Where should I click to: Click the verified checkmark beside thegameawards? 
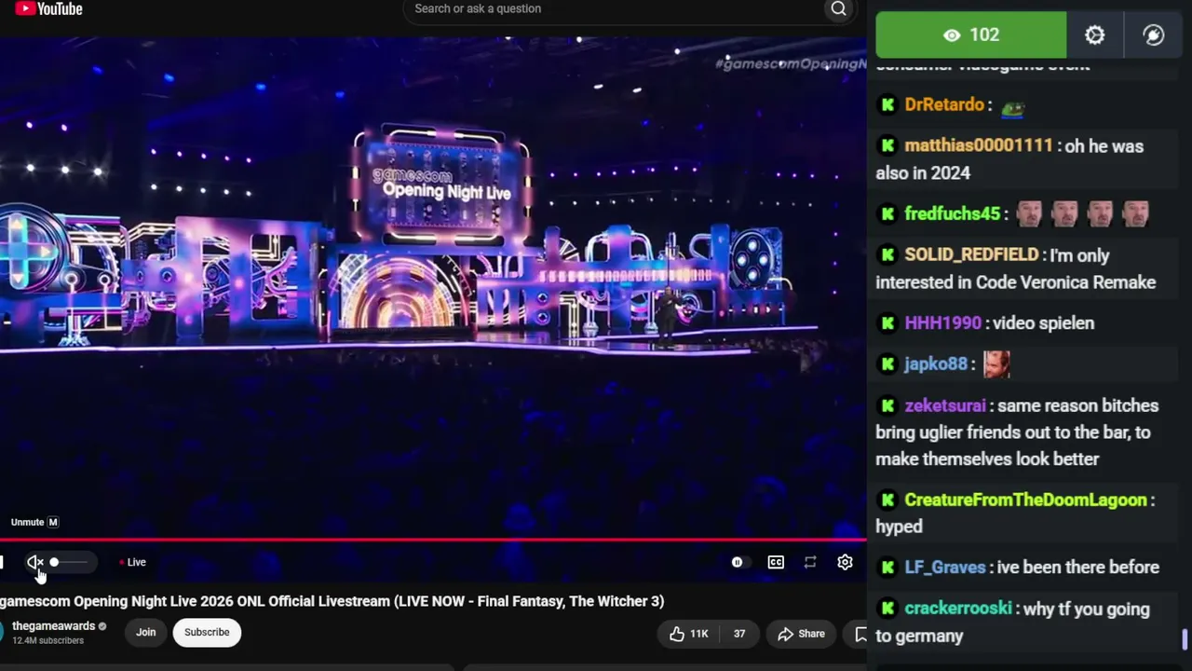click(x=102, y=626)
